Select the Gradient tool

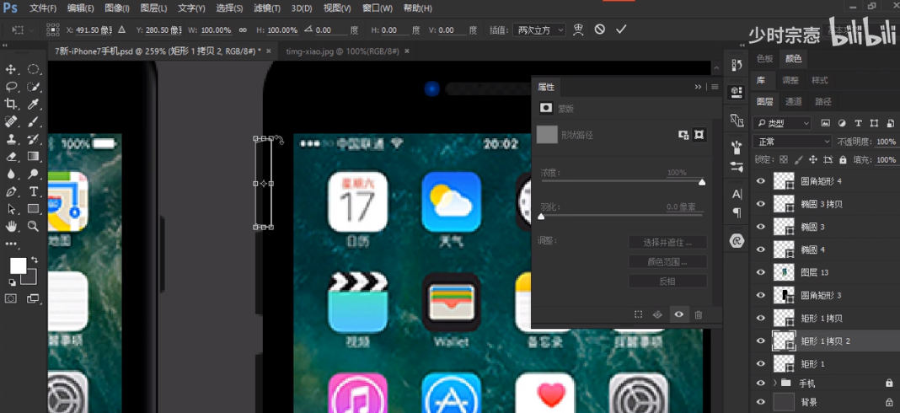pyautogui.click(x=34, y=156)
